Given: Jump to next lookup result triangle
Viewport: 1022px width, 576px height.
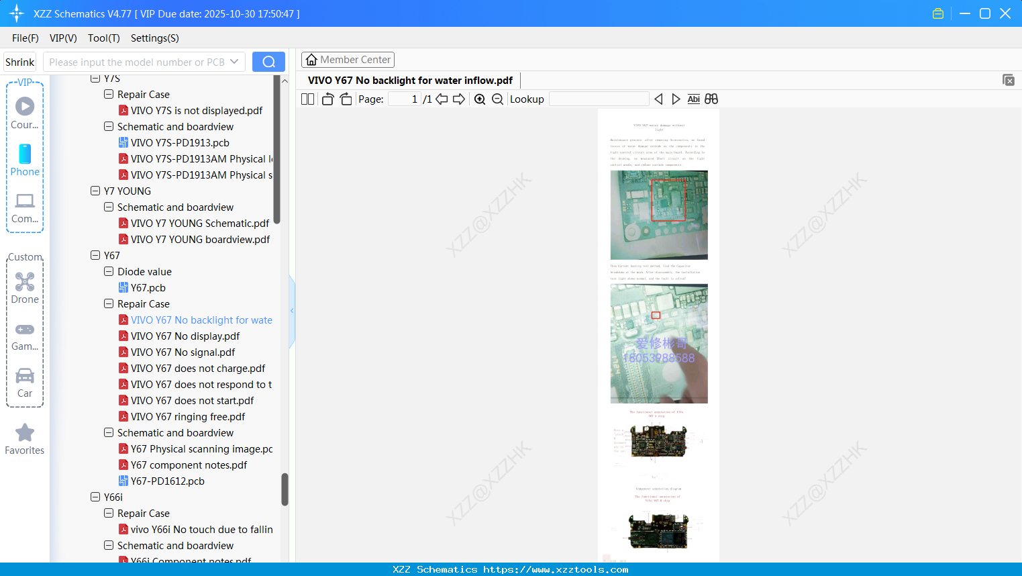Looking at the screenshot, I should point(676,99).
